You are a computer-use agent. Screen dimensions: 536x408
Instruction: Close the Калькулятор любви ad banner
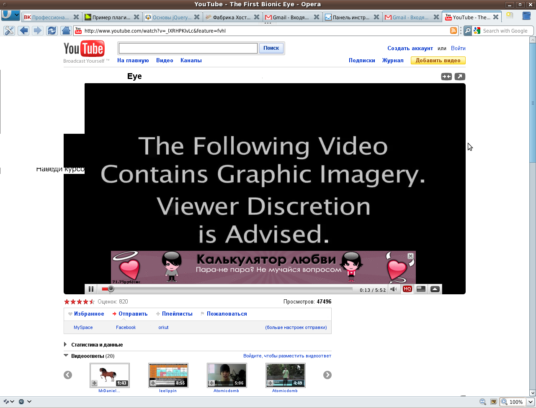(x=410, y=256)
